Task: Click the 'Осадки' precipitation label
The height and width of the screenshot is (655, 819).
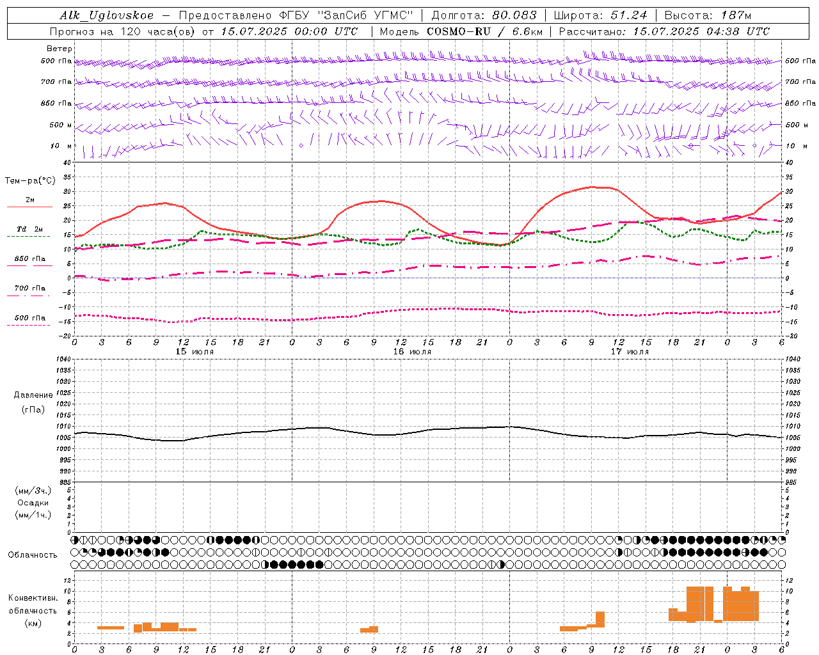Action: [x=33, y=503]
